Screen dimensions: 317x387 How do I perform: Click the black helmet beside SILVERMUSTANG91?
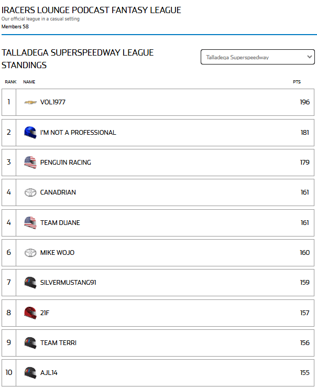point(30,283)
